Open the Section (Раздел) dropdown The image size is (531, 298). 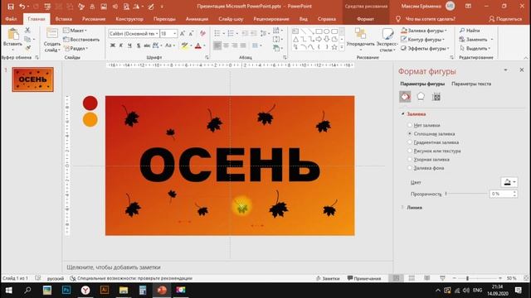(76, 48)
